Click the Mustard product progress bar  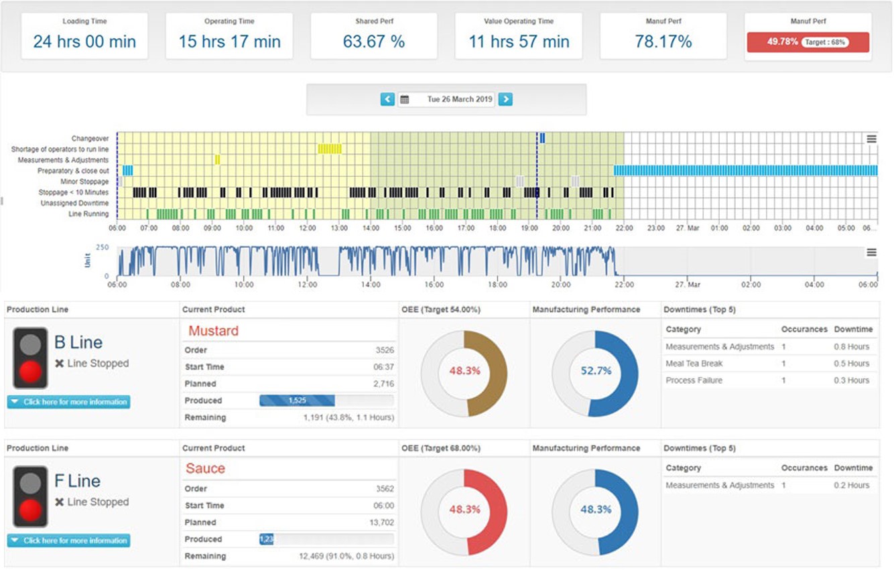point(326,401)
